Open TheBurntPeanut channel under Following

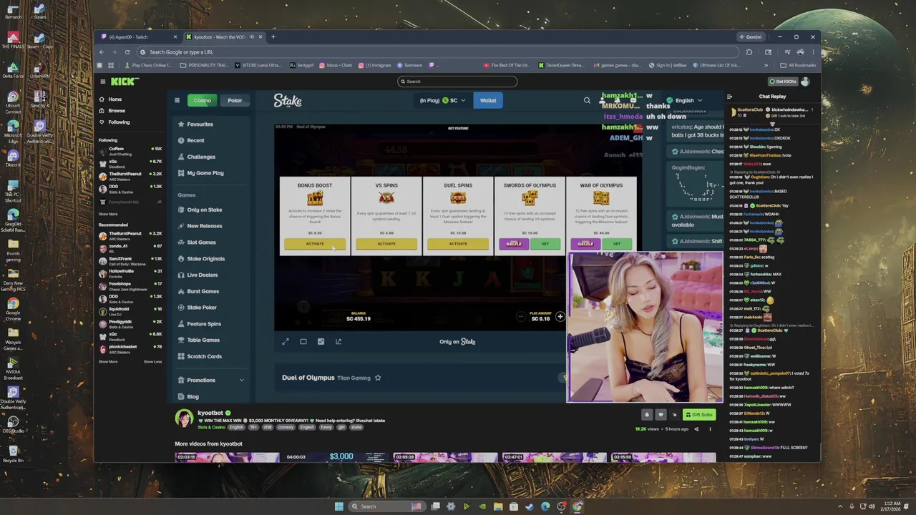coord(130,175)
